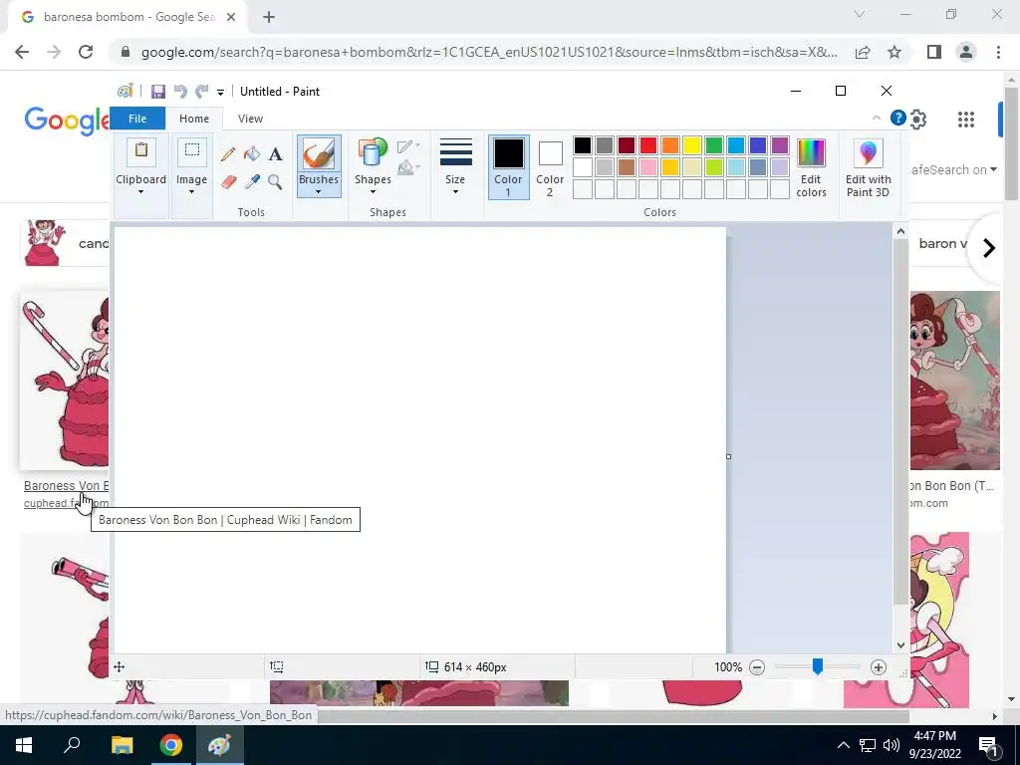This screenshot has height=765, width=1020.
Task: Select the Fill with color bucket tool
Action: [x=252, y=154]
